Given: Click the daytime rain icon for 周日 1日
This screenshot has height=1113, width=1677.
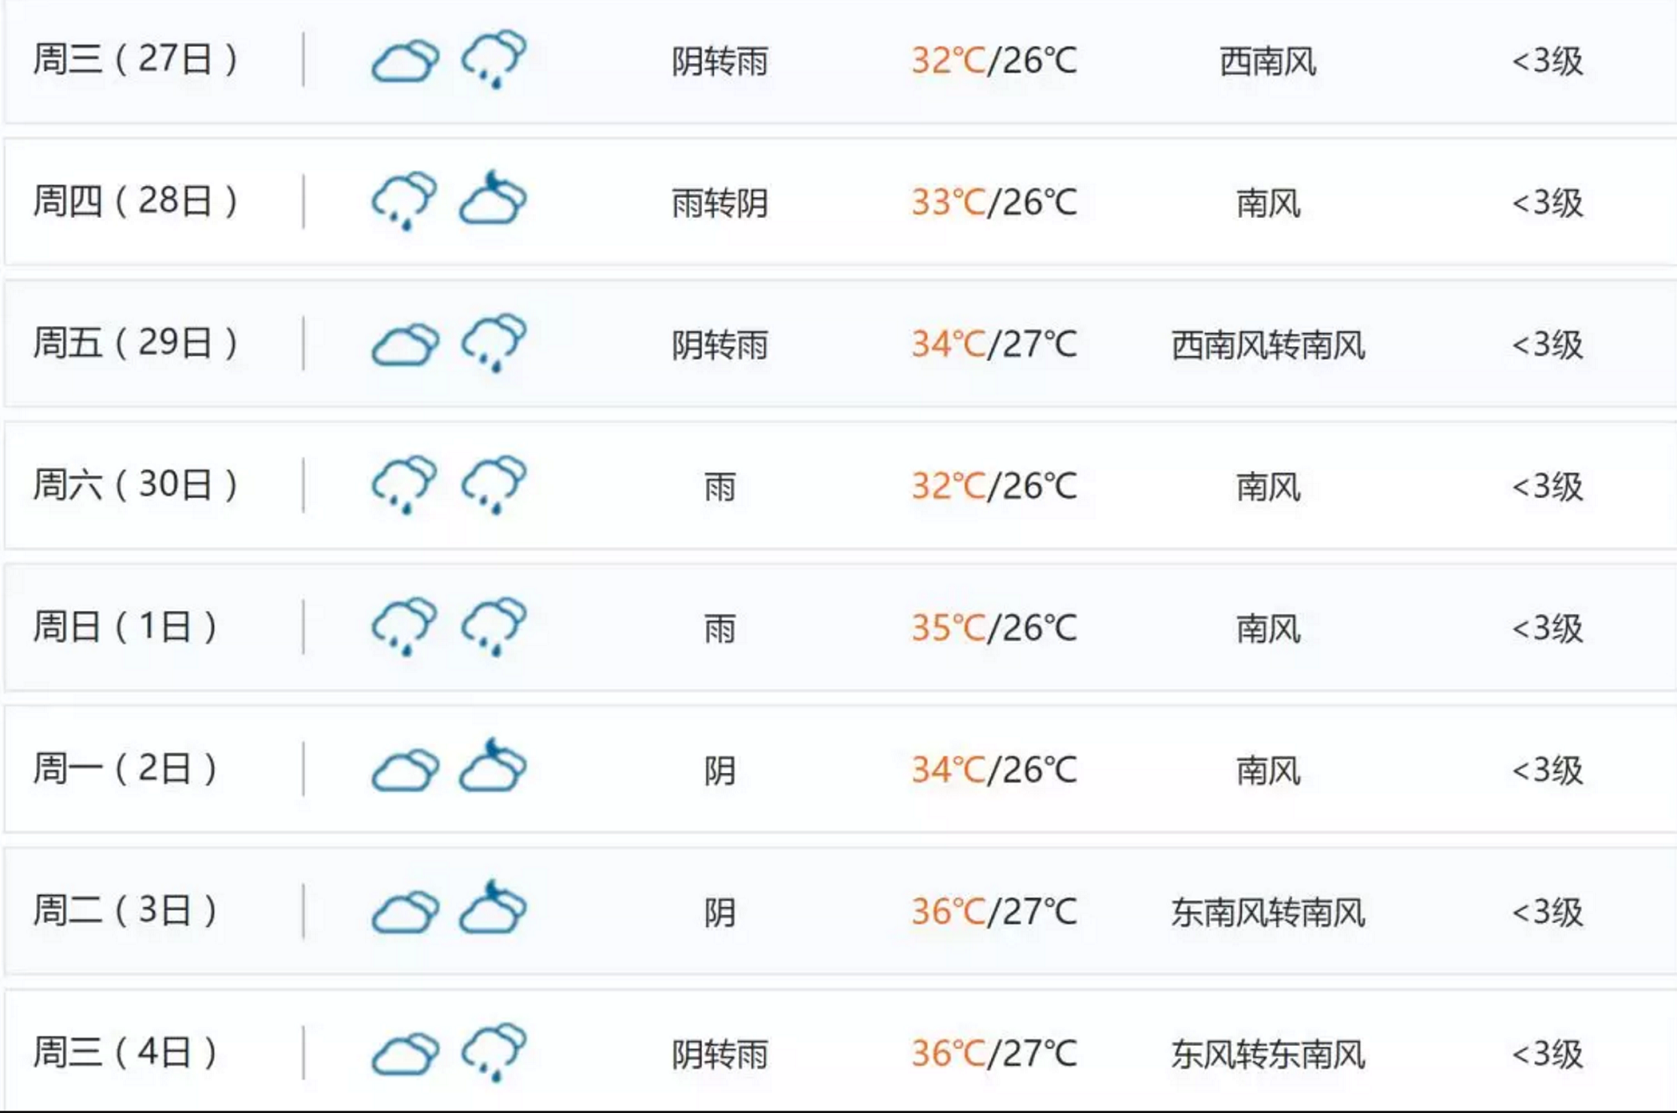Looking at the screenshot, I should (404, 626).
